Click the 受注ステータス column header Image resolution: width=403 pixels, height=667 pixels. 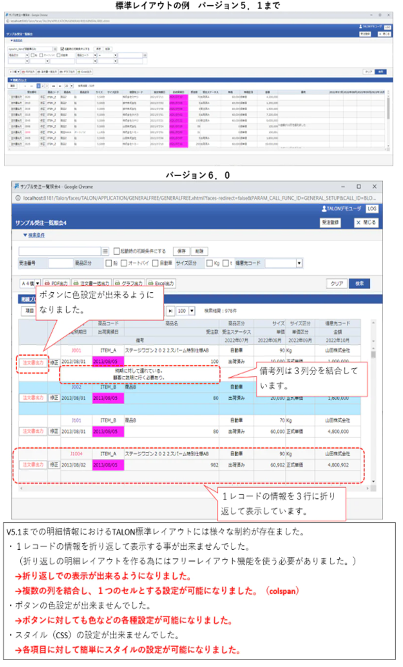pos(236,332)
